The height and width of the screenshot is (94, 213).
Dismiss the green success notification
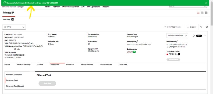click(x=206, y=3)
